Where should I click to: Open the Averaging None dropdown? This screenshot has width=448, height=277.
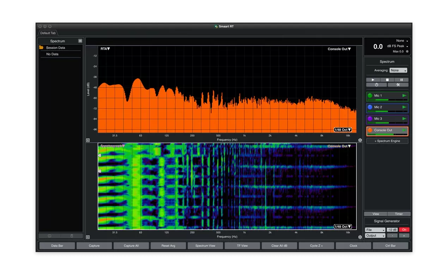(x=398, y=71)
